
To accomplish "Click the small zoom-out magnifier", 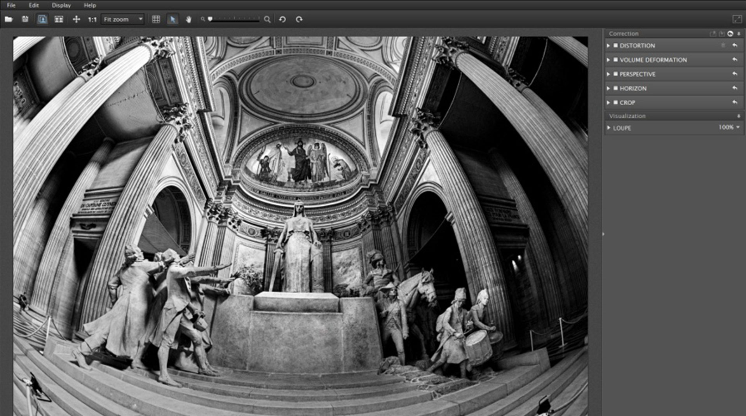I will 202,19.
